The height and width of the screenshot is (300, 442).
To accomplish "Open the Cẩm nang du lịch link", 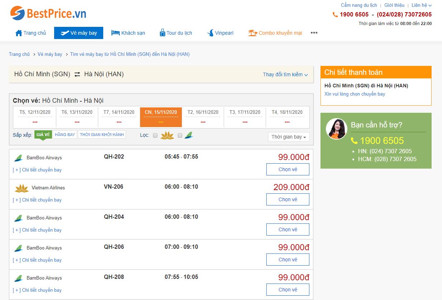I will point(359,5).
